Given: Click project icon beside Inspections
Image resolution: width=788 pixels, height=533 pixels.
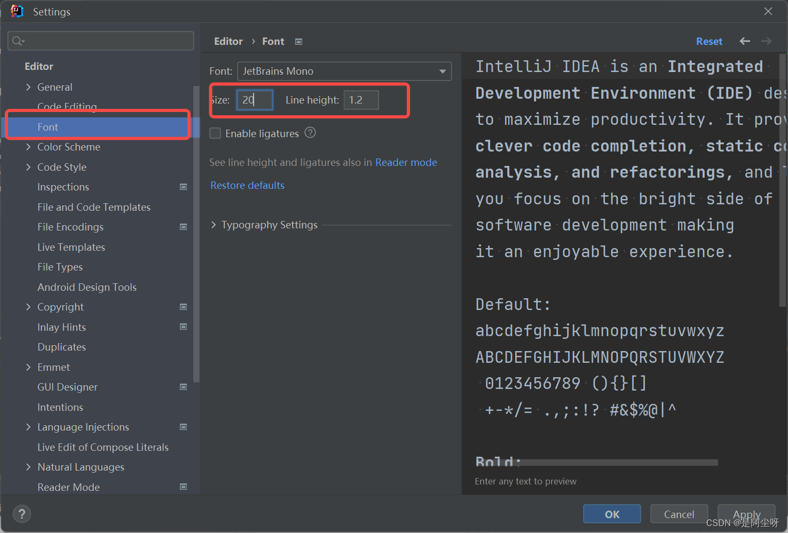Looking at the screenshot, I should (x=184, y=187).
